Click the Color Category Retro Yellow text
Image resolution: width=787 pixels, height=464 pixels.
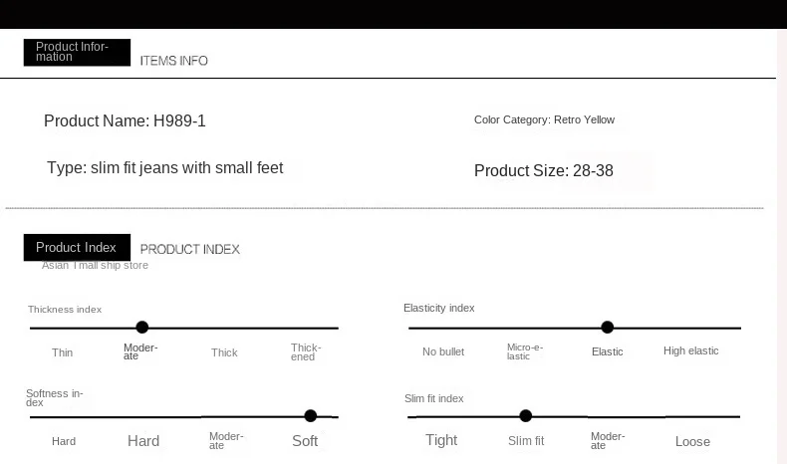[544, 119]
